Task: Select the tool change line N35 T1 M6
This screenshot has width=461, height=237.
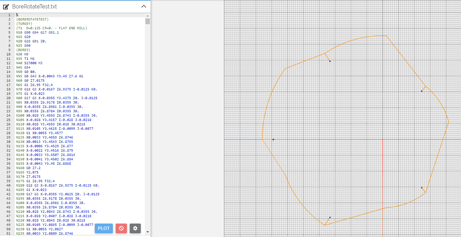Action: [x=26, y=58]
